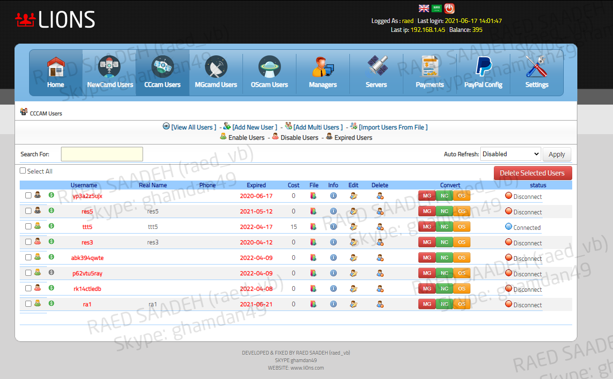Image resolution: width=613 pixels, height=379 pixels.
Task: Filter by Disable Users
Action: coord(299,137)
